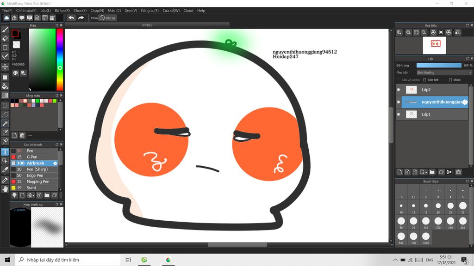Select the Bucket fill tool

(x=5, y=86)
